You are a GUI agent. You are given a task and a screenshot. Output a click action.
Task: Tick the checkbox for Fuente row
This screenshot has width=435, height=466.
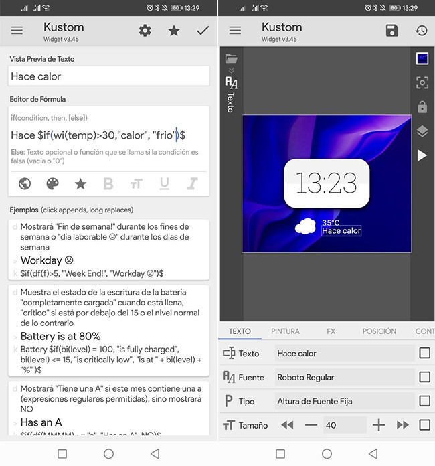point(424,377)
